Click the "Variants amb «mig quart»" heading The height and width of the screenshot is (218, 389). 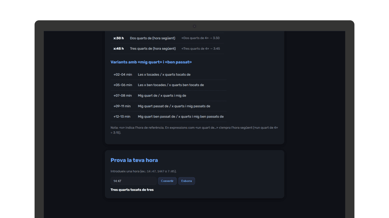151,62
